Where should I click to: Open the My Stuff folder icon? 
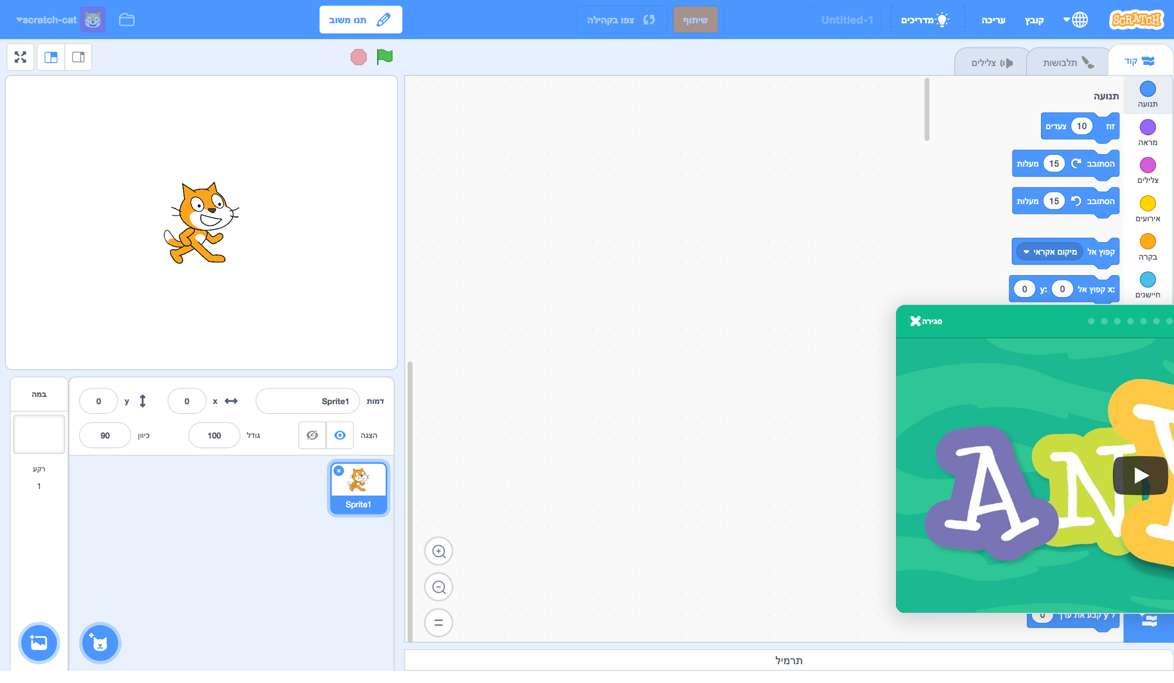[126, 20]
